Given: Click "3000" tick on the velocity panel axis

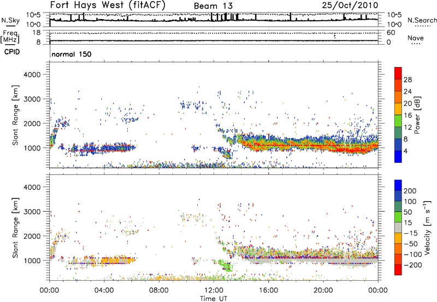Looking at the screenshot, I should pyautogui.click(x=32, y=212).
